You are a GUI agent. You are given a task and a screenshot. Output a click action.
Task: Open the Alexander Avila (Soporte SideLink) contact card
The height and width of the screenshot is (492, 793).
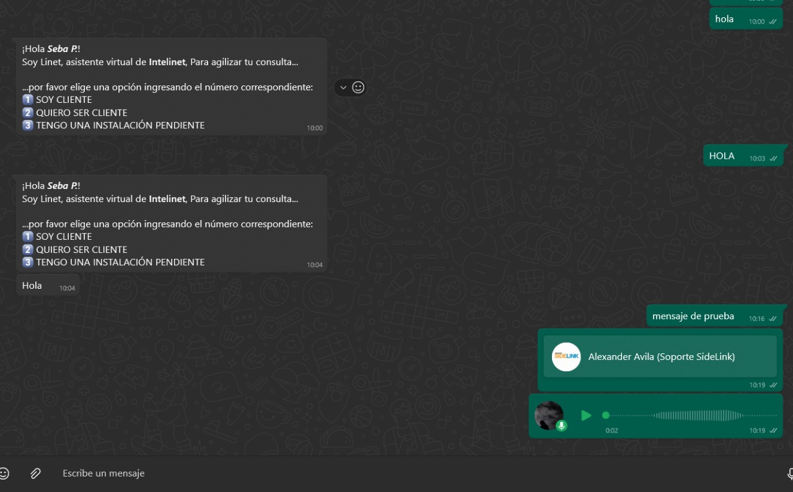[x=660, y=357]
